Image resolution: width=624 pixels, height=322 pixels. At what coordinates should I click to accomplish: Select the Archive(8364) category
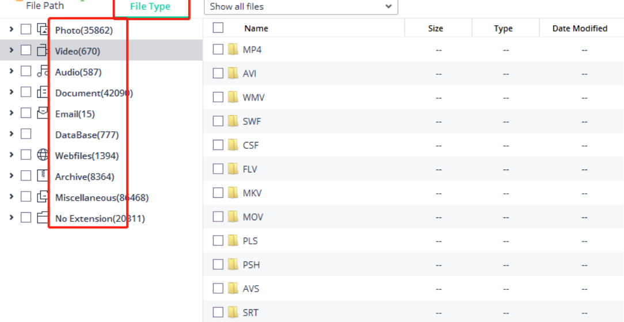(85, 177)
